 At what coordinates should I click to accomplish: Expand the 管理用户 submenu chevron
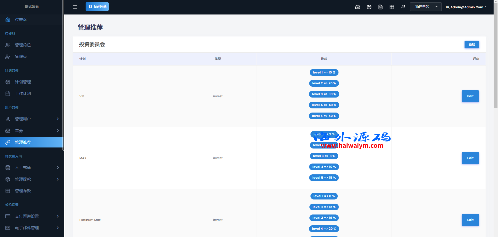[x=58, y=119]
